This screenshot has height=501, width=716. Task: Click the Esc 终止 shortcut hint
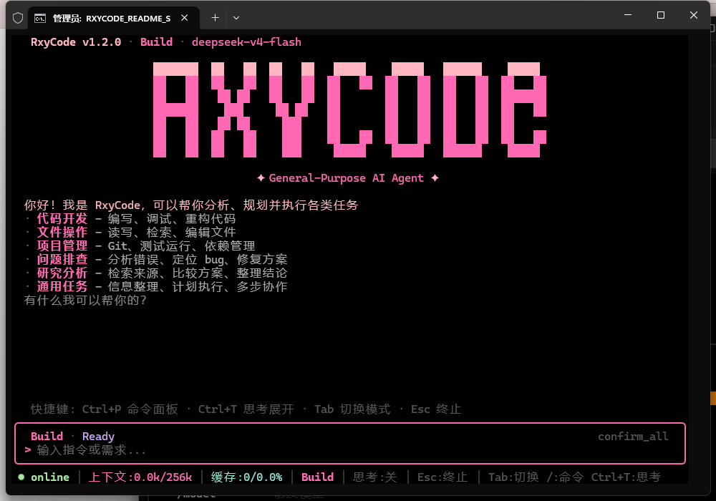pyautogui.click(x=436, y=409)
